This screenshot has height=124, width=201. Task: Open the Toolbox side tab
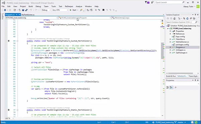[3, 16]
